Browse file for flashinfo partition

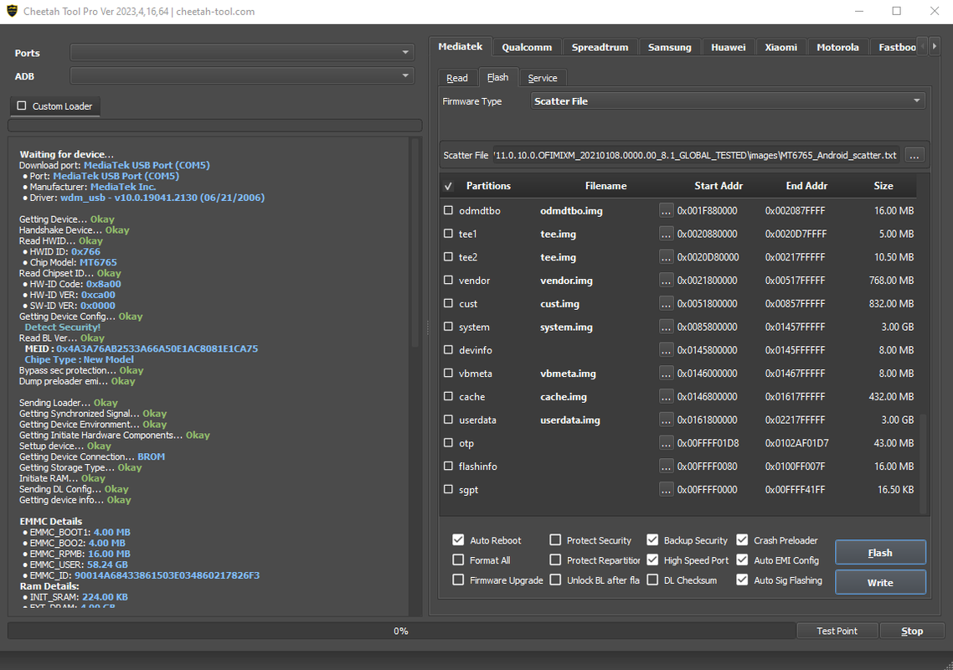[666, 466]
